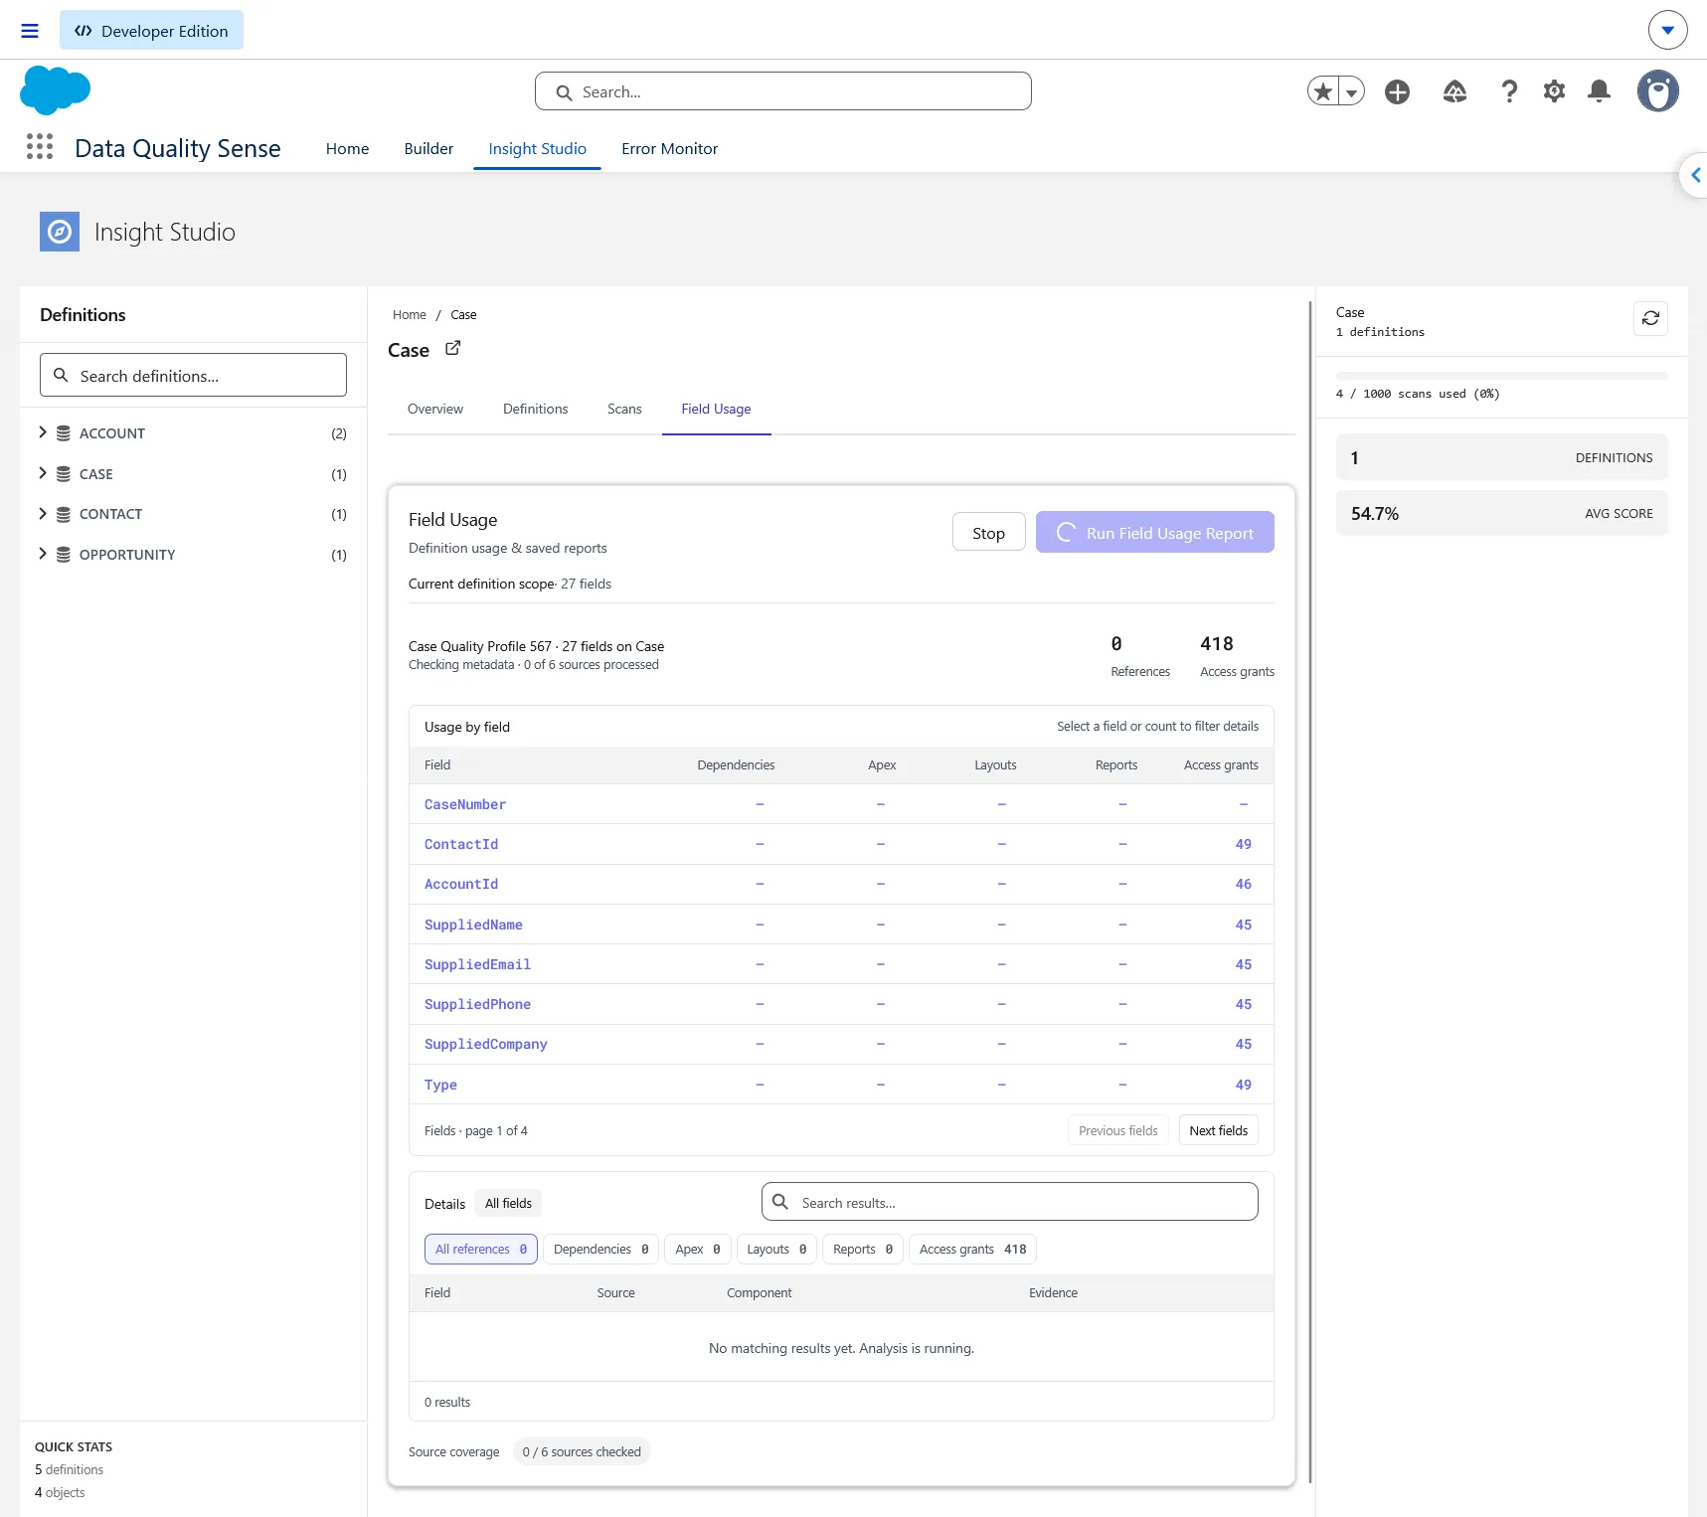Open the Help question mark icon

pos(1509,91)
